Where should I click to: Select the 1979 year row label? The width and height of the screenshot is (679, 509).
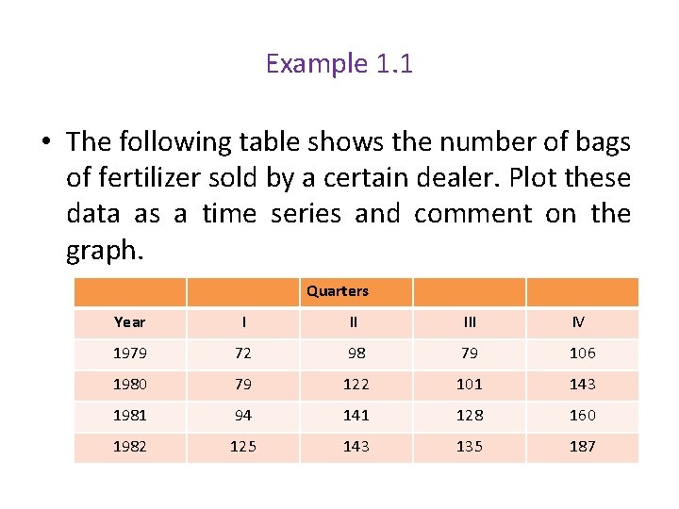point(130,354)
